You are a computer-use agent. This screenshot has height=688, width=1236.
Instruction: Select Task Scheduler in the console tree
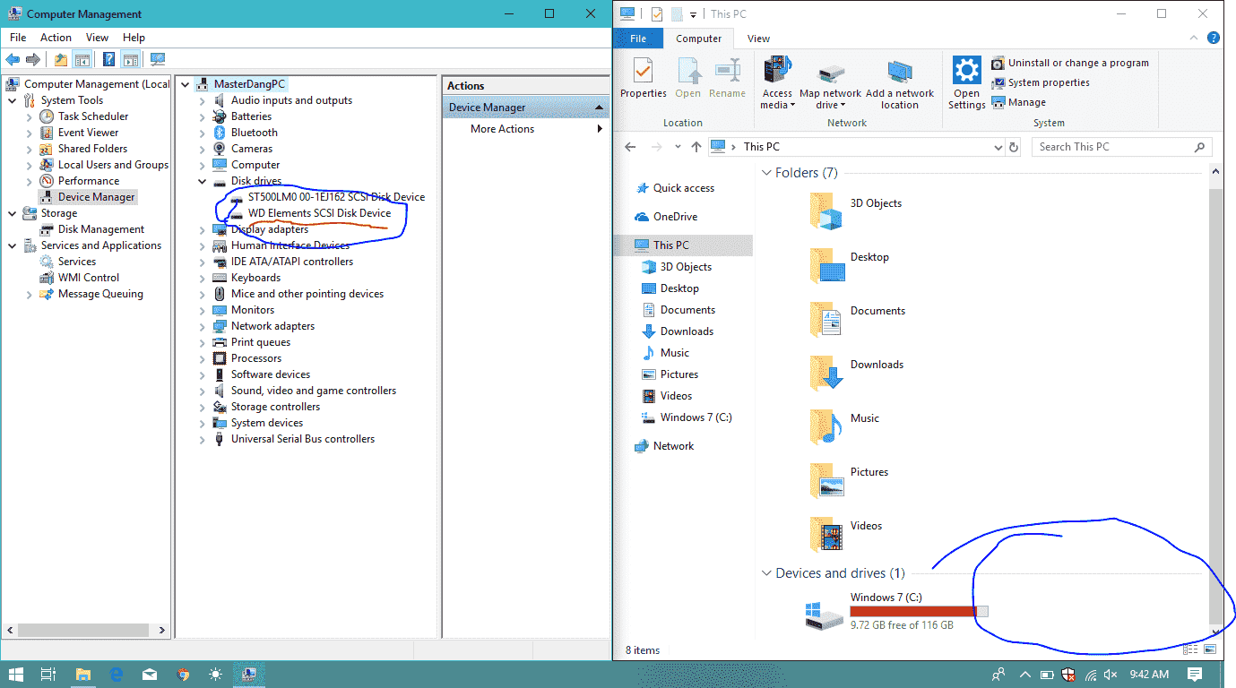click(93, 116)
